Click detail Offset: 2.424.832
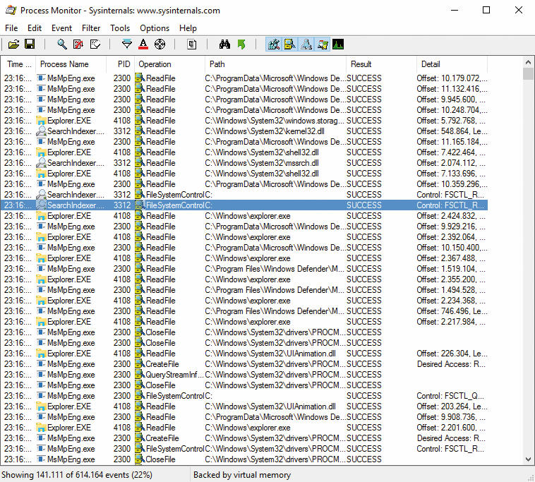The image size is (535, 482). click(451, 216)
